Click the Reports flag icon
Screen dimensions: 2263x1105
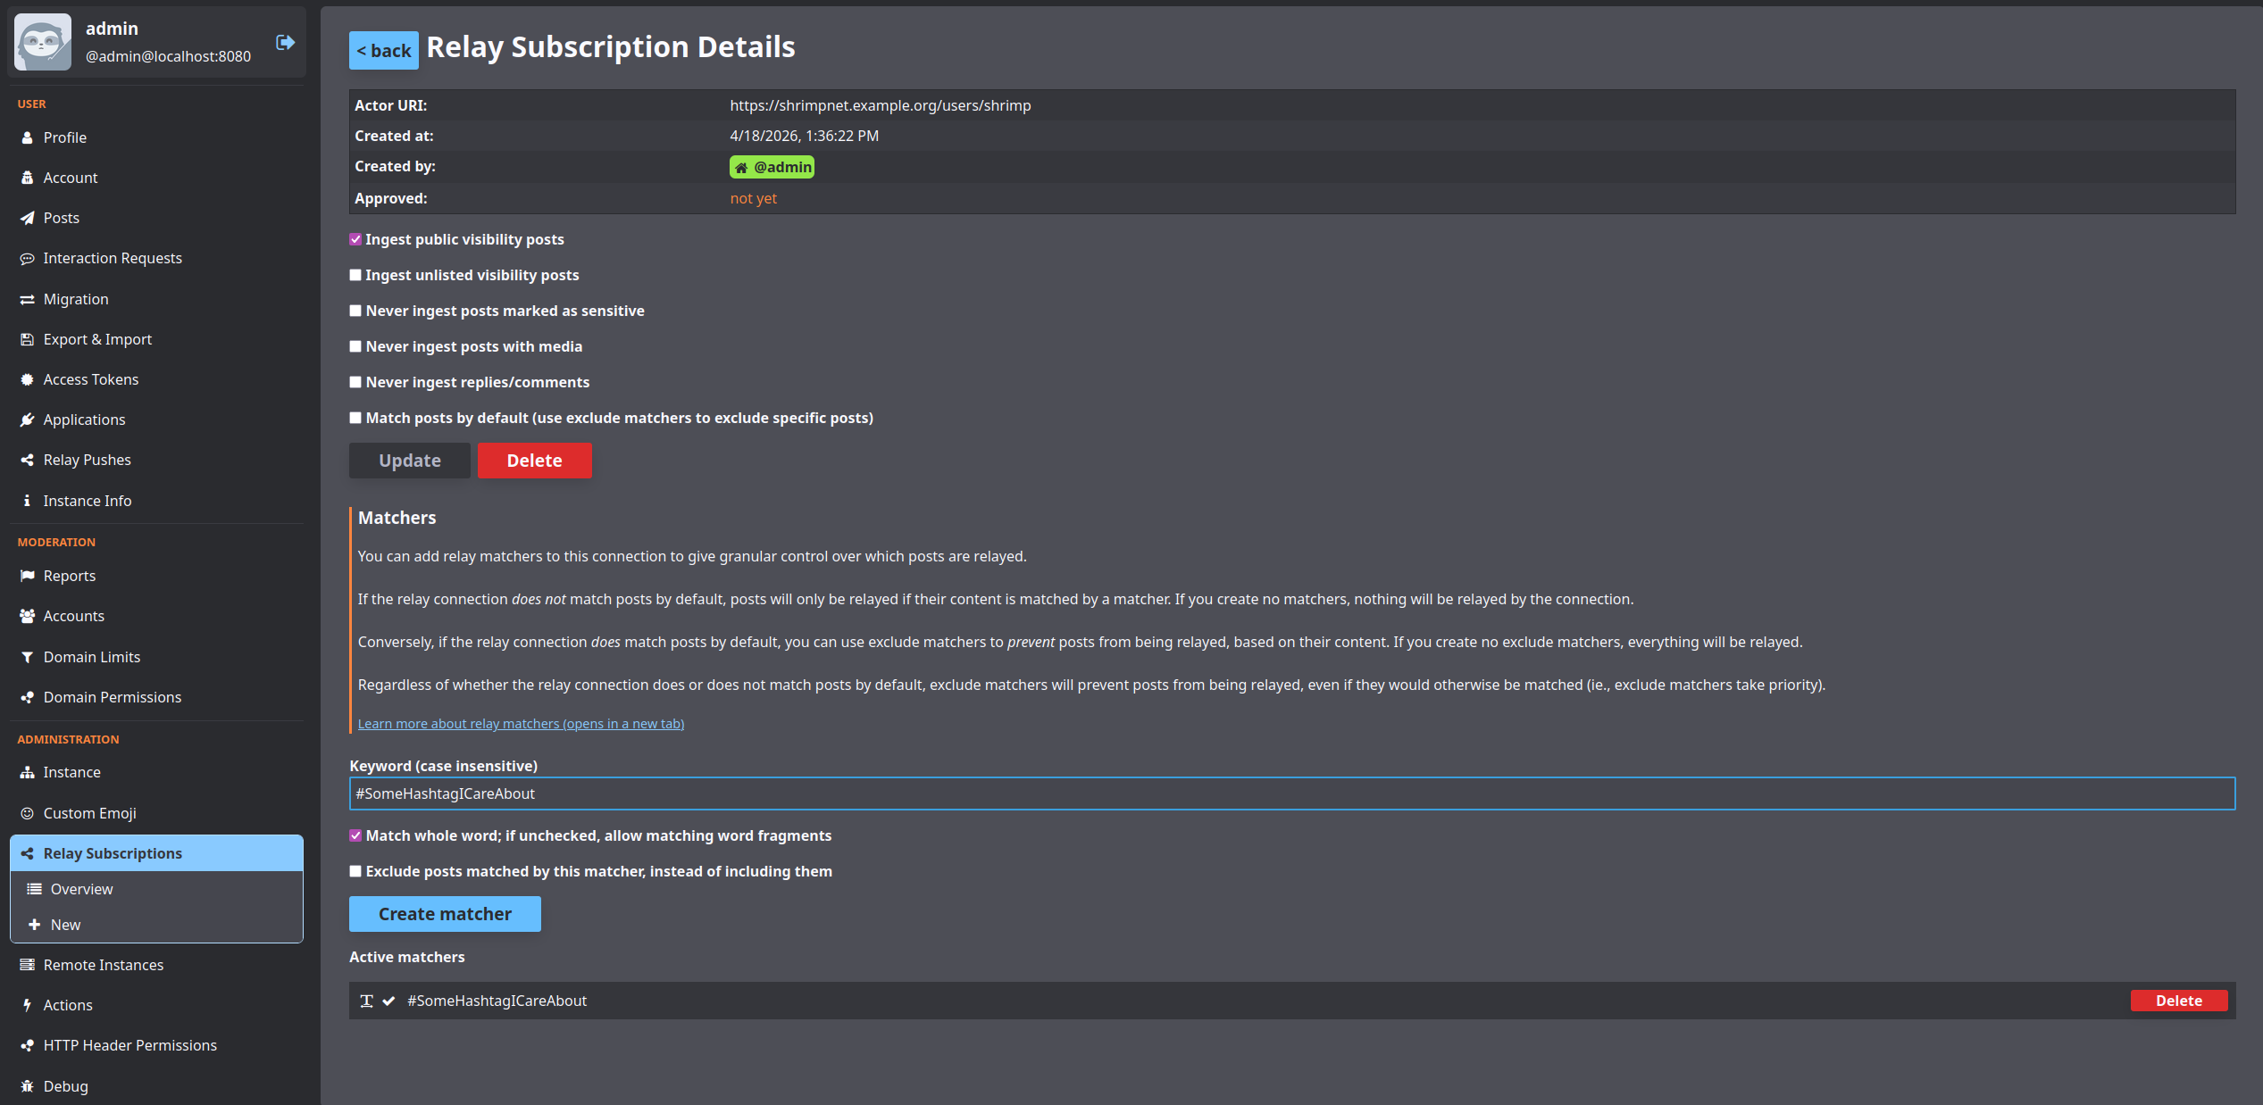27,576
